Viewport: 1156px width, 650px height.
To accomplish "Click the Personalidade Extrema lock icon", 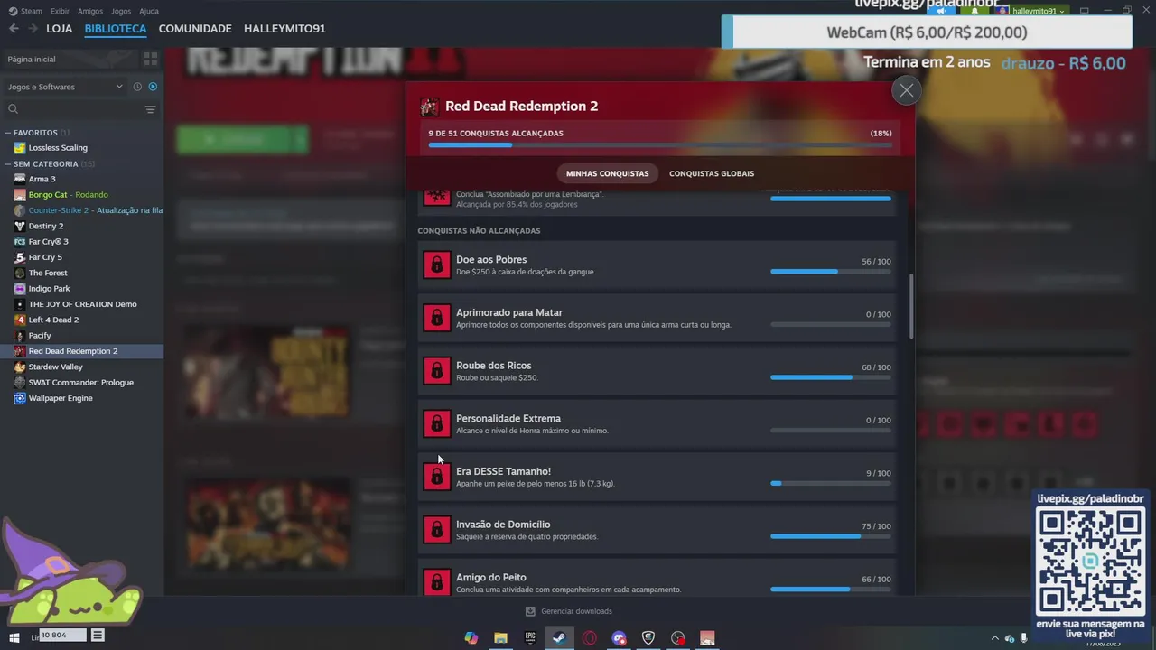I will [x=437, y=423].
